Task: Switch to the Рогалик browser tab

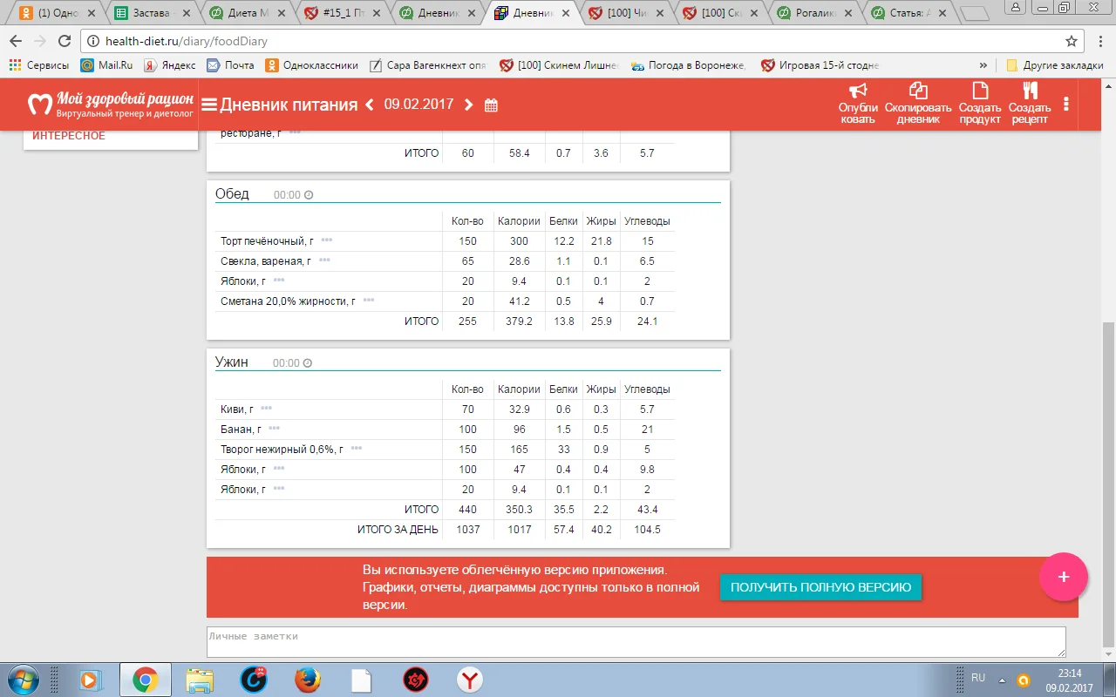Action: tap(813, 13)
